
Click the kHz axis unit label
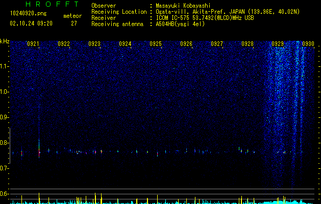tap(5, 41)
